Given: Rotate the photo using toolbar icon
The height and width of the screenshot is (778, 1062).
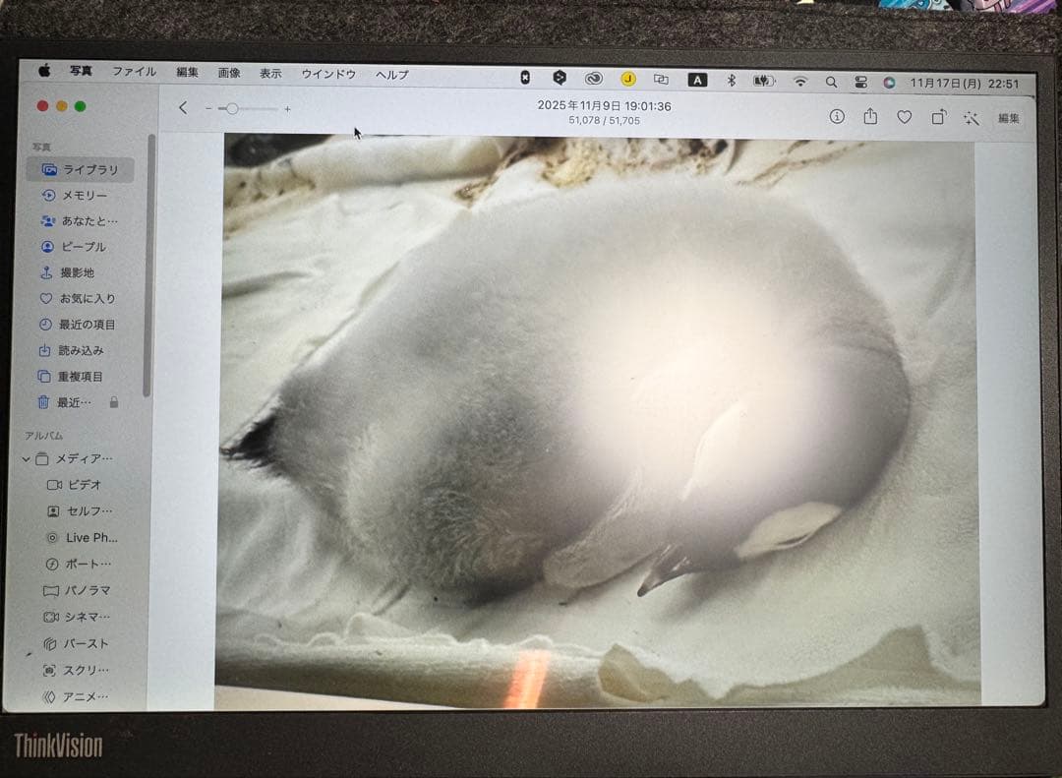Looking at the screenshot, I should 938,117.
